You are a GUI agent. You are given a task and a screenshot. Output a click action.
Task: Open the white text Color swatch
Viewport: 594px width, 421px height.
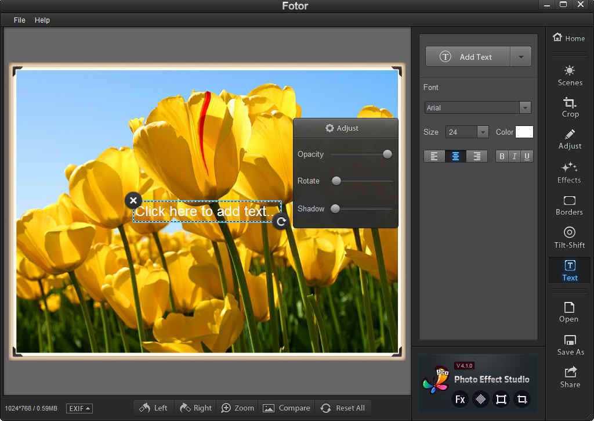[524, 132]
